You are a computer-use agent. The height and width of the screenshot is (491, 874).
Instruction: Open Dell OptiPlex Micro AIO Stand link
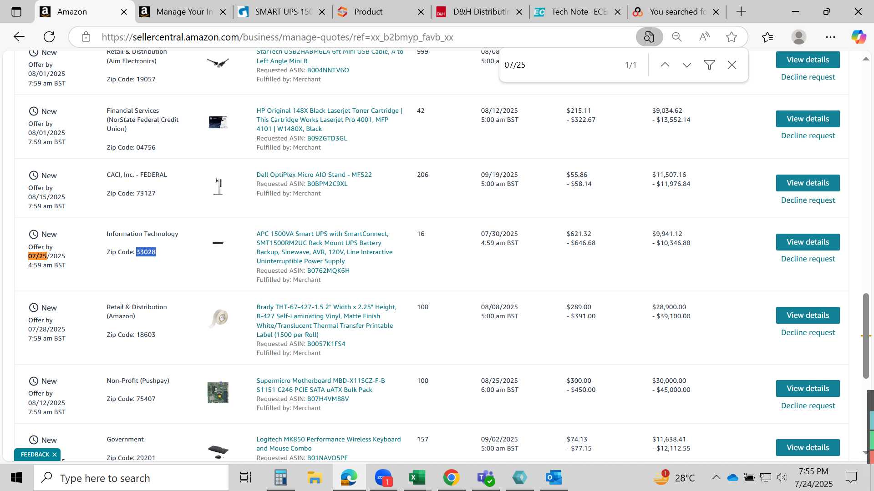click(314, 175)
